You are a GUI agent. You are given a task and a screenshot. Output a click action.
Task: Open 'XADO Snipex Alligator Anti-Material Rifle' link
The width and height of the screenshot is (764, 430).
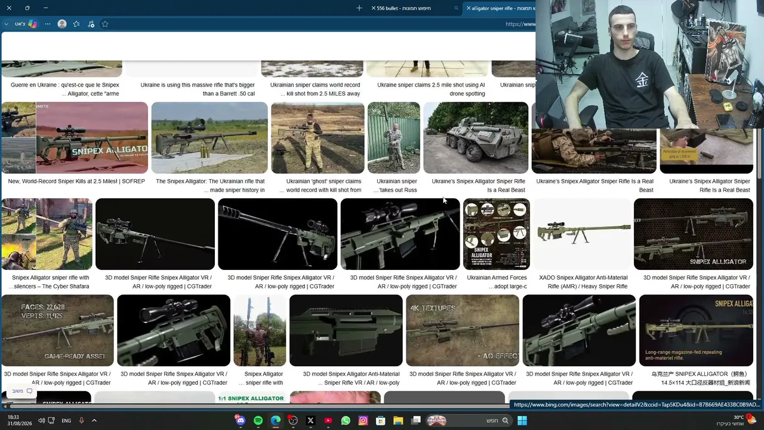click(583, 282)
